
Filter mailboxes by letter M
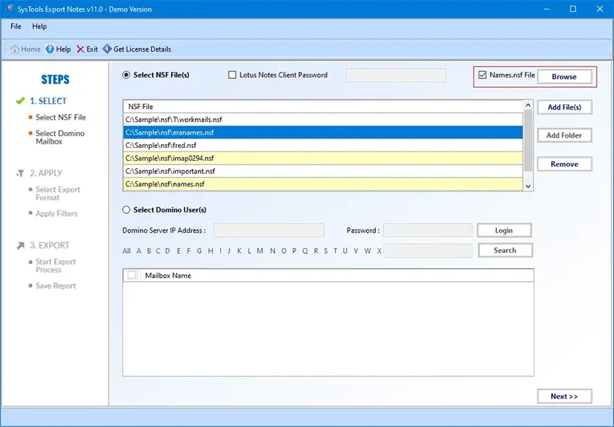click(260, 251)
